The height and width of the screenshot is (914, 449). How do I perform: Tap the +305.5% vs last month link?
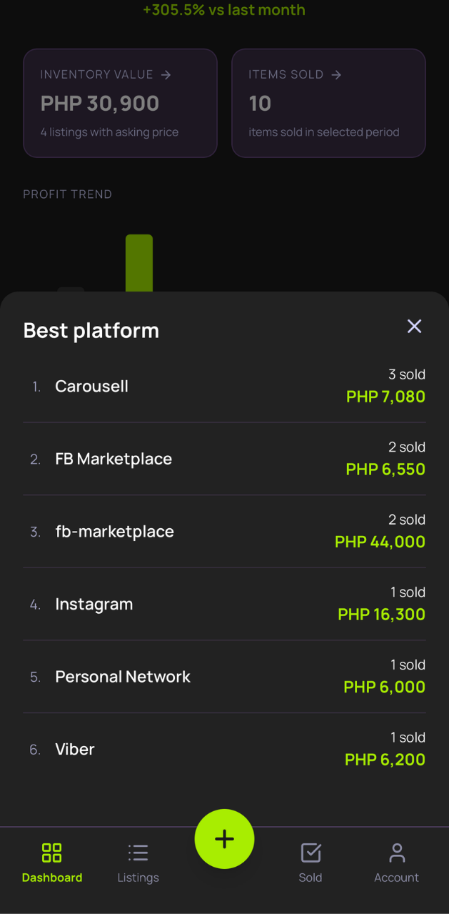224,10
